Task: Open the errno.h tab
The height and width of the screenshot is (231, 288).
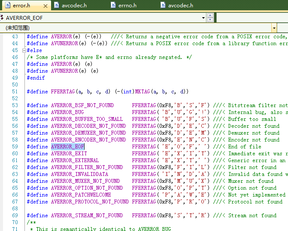Action: 127,6
